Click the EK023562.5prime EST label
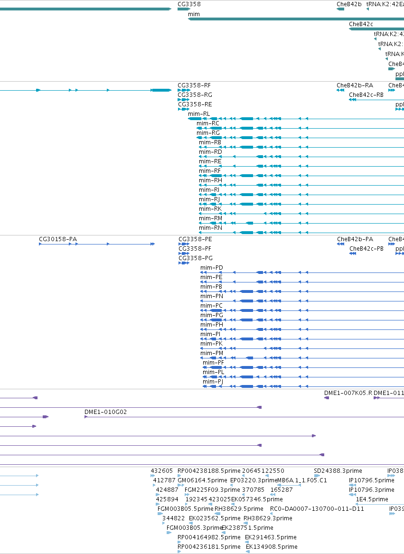The image size is (404, 554). 215,519
